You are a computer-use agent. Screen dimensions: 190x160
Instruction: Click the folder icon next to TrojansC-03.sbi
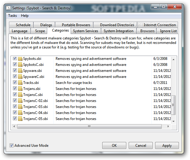click(x=20, y=107)
